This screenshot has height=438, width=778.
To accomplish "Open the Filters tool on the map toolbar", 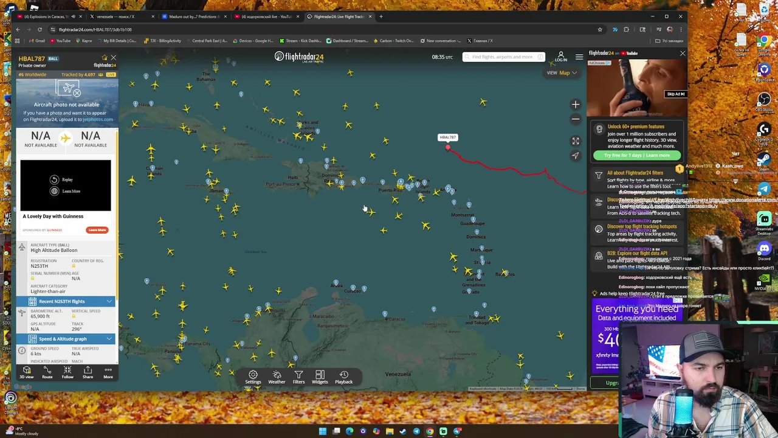I will click(298, 377).
